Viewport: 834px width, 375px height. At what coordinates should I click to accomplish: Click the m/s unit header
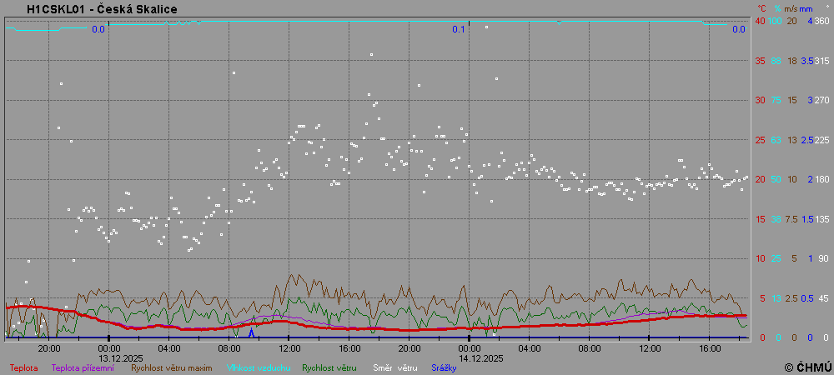(x=792, y=8)
